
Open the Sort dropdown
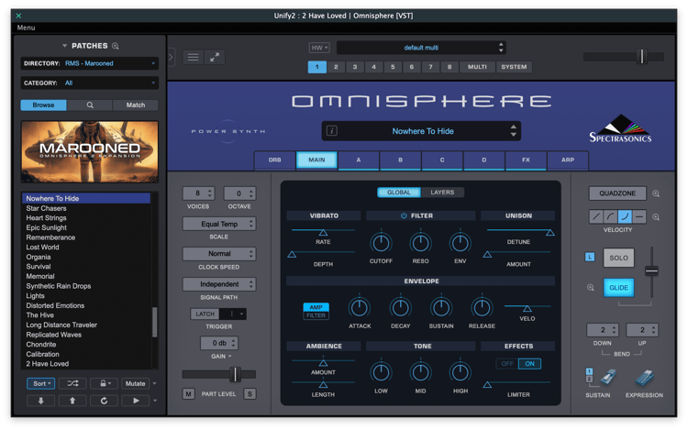[x=40, y=383]
